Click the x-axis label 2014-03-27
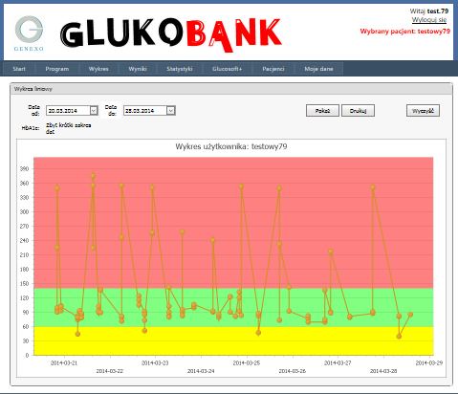The image size is (458, 394). 338,362
